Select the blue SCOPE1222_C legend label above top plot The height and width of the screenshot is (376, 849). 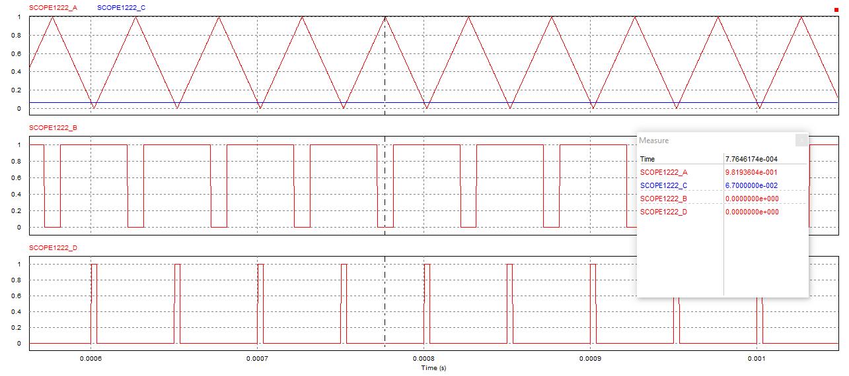(x=121, y=7)
